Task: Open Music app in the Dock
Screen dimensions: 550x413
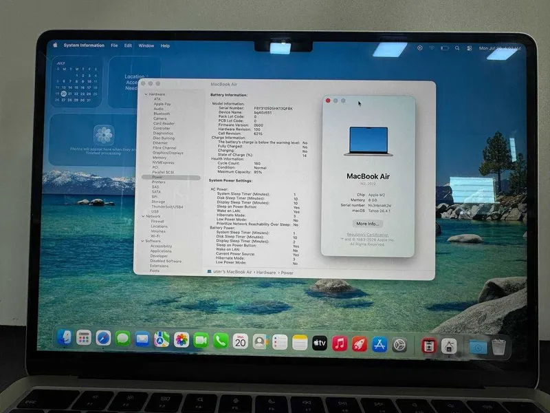Action: tap(340, 343)
